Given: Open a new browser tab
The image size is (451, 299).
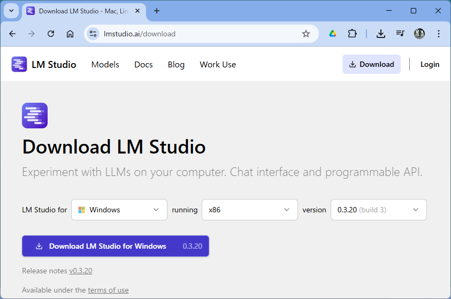Looking at the screenshot, I should click(x=157, y=11).
